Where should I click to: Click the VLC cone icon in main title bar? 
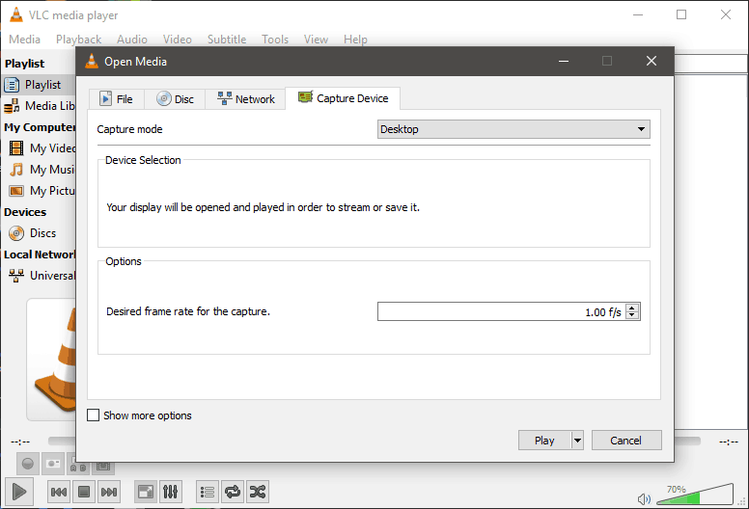[x=16, y=14]
